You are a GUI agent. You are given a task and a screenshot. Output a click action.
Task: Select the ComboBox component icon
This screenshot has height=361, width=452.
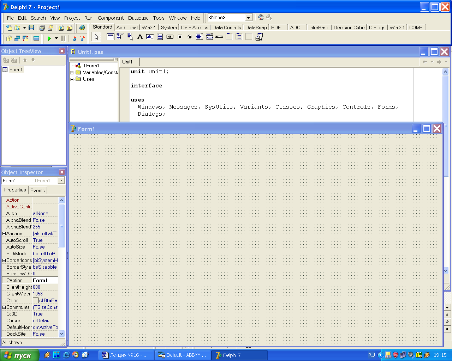[x=209, y=37]
